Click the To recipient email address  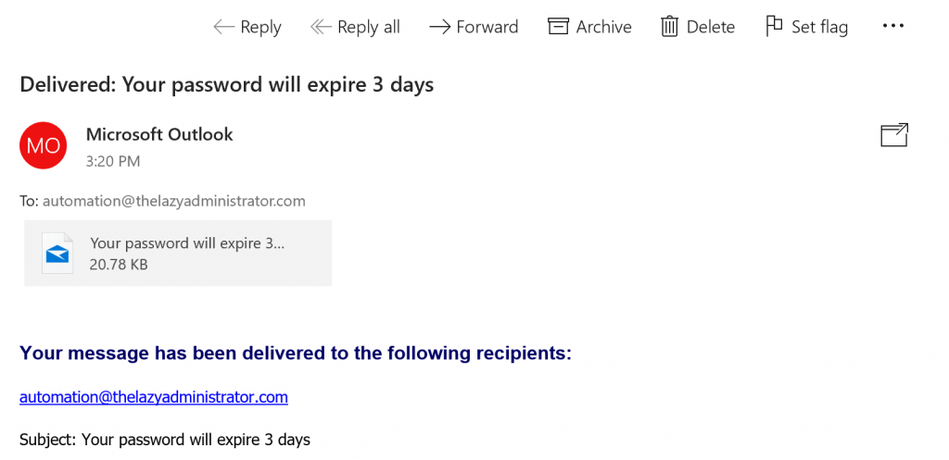point(173,201)
